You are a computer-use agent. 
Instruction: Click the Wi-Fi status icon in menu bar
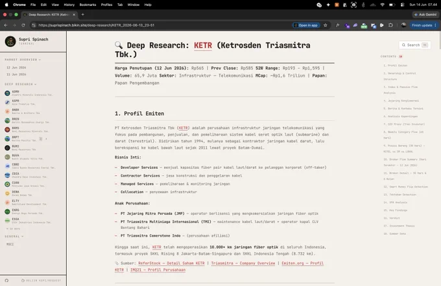coord(382,5)
